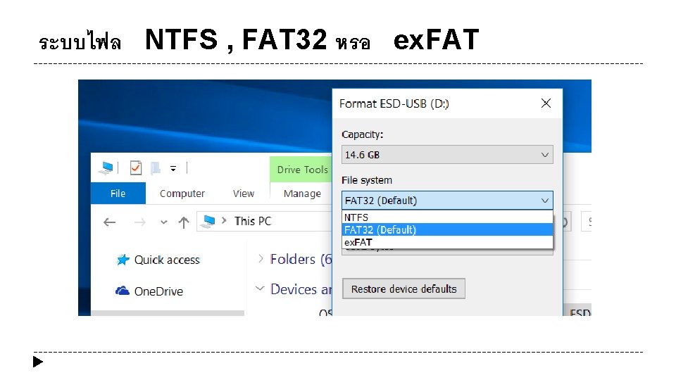The image size is (676, 380).
Task: Click the forward navigation arrow
Action: (139, 222)
